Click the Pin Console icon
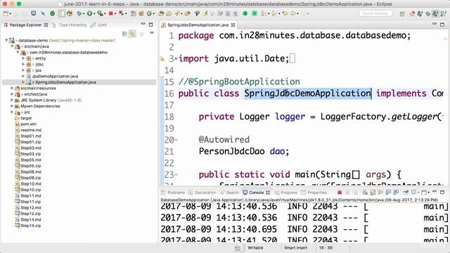Viewport: 450px width, 253px height. click(406, 192)
